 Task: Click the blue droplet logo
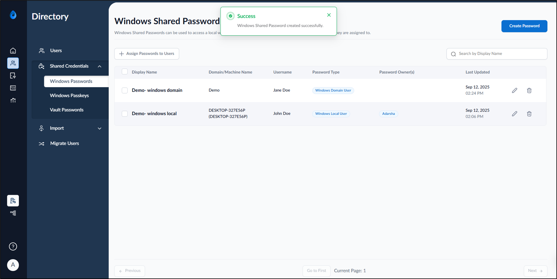pyautogui.click(x=13, y=15)
